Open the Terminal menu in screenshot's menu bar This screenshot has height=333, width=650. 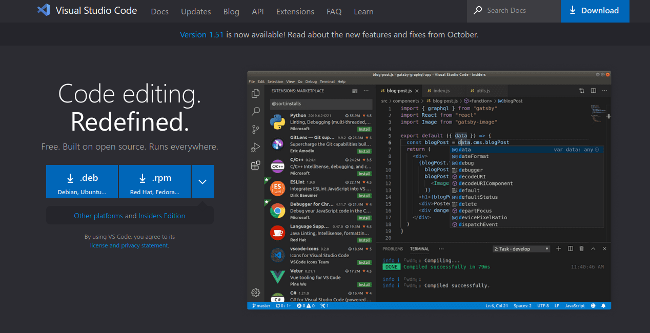pos(327,81)
